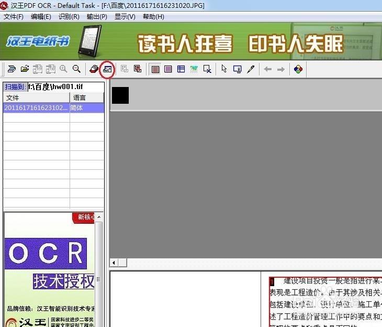
Task: Click the red stacked-pages icon
Action: click(x=94, y=69)
